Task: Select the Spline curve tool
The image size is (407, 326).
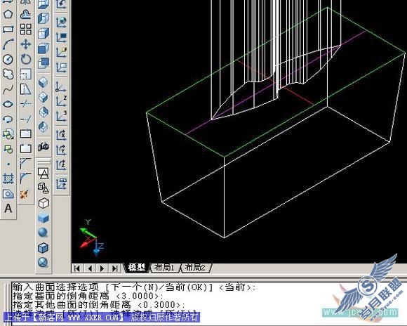Action: (8, 89)
